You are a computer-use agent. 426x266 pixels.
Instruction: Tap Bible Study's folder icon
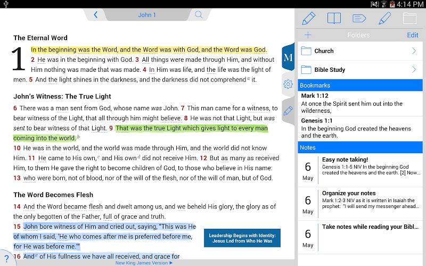pyautogui.click(x=306, y=70)
